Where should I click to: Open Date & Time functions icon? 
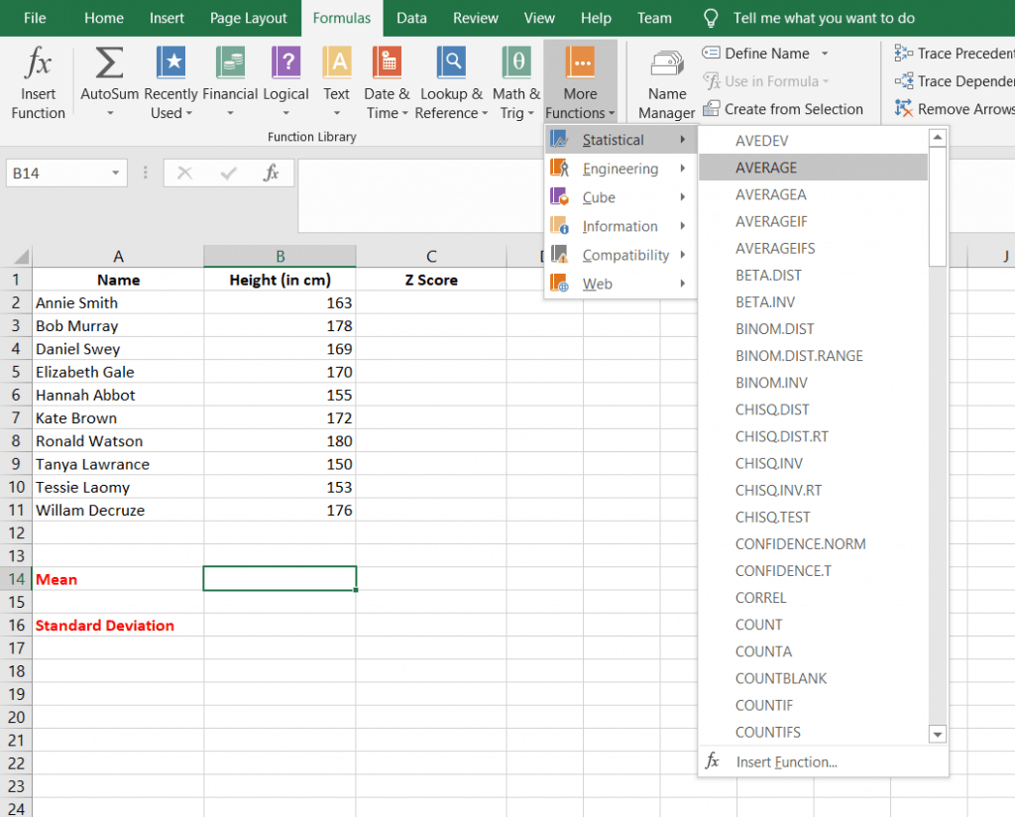coord(388,62)
